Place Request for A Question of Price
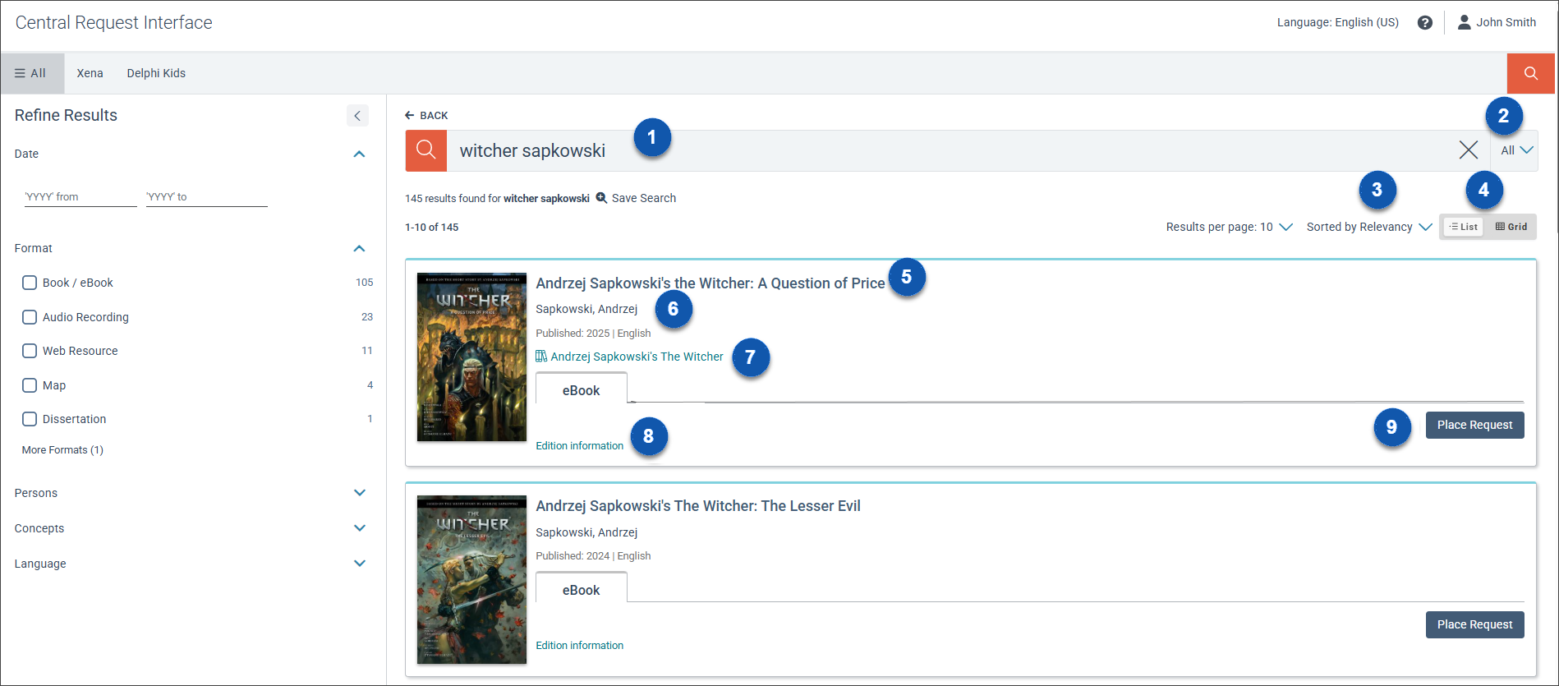Screen dimensions: 1559x686 click(x=1474, y=425)
